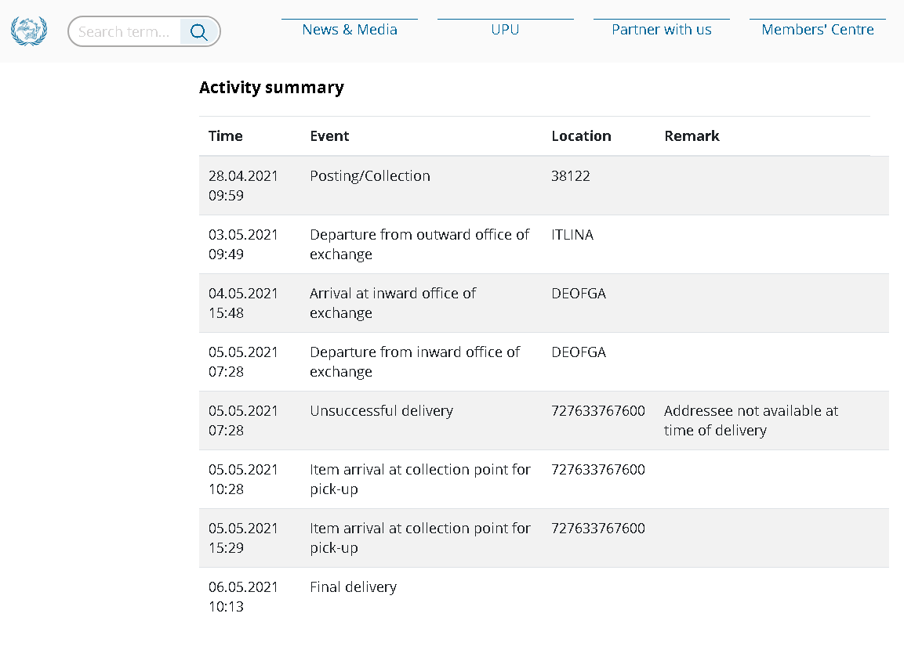904x646 pixels.
Task: Click the 06.05.2021 10:13 timestamp
Action: pos(243,597)
